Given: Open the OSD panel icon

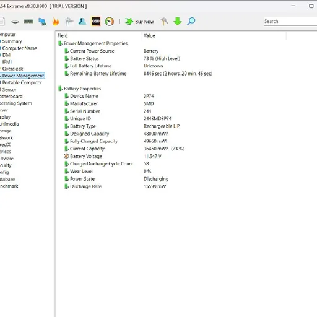Looking at the screenshot, I should pos(96,22).
